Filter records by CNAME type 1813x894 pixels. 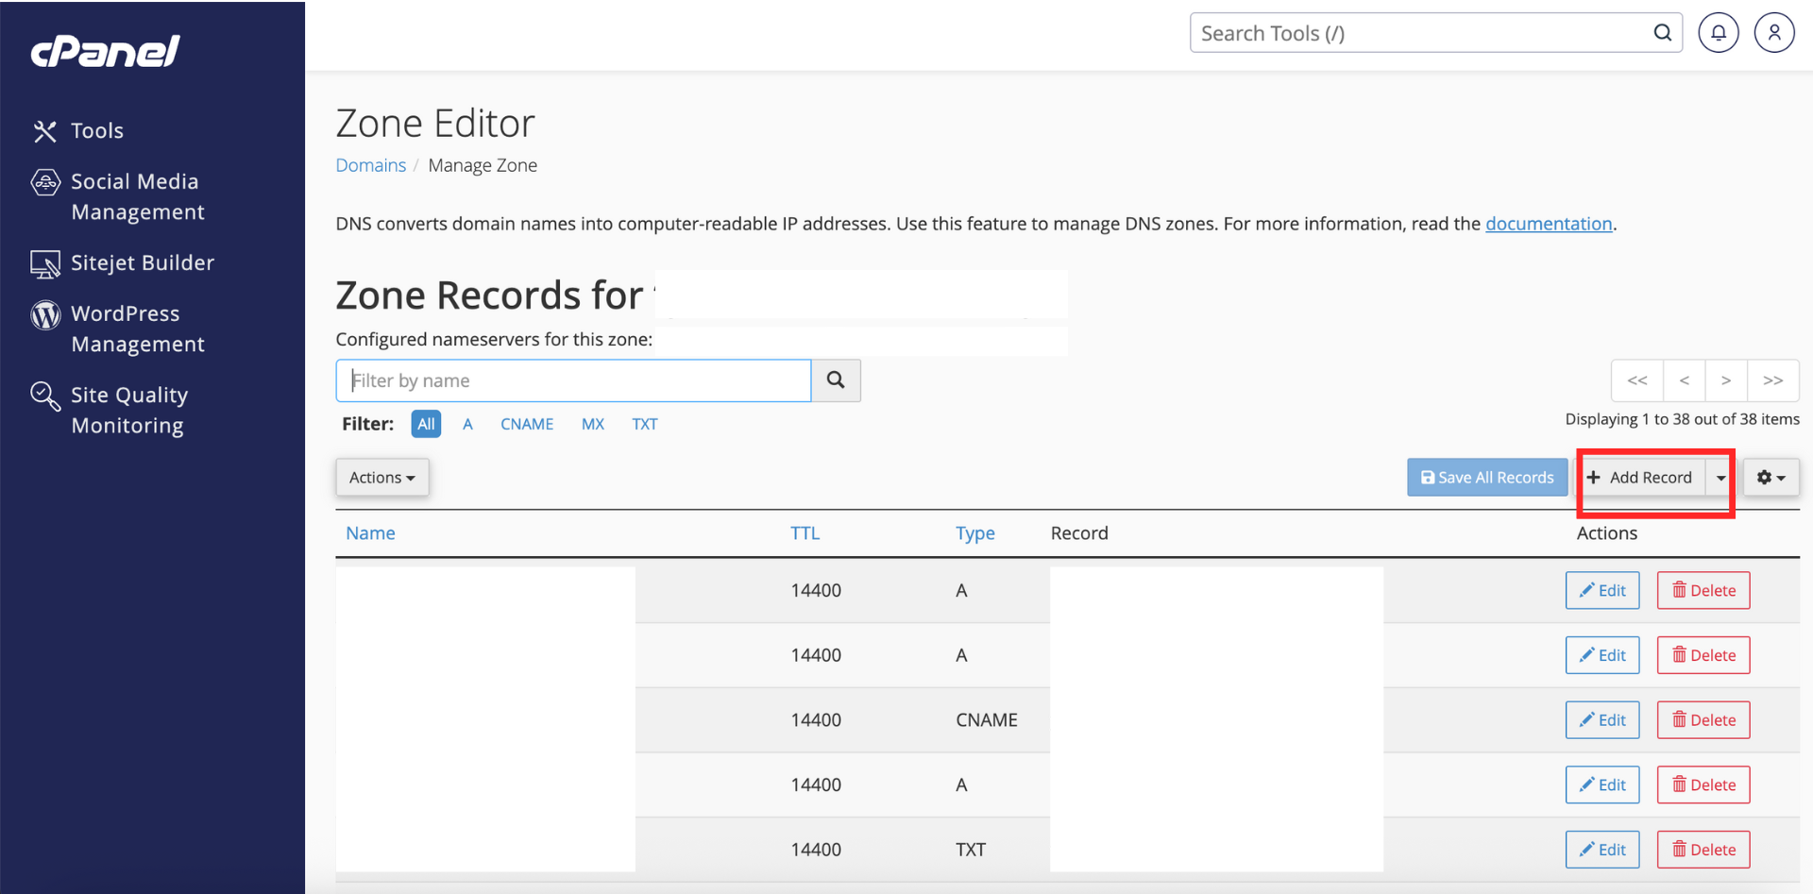(527, 424)
